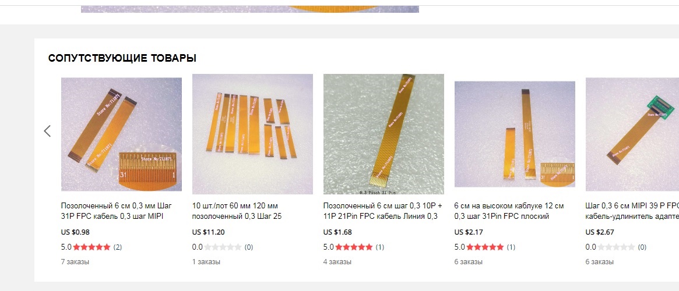Open title link '6 см на высоком каблуке 12 см'

(x=509, y=211)
